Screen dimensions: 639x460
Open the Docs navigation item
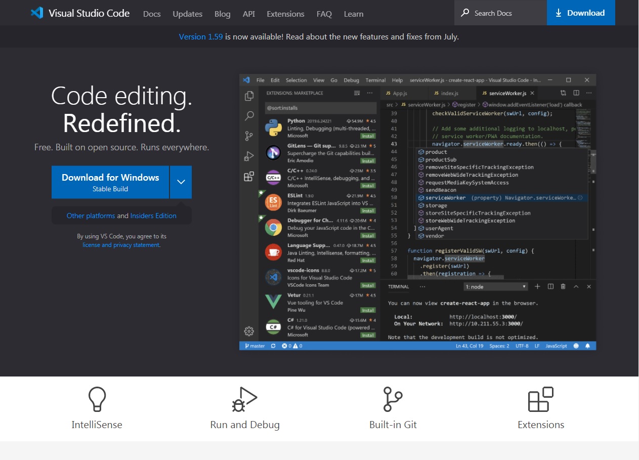coord(152,14)
